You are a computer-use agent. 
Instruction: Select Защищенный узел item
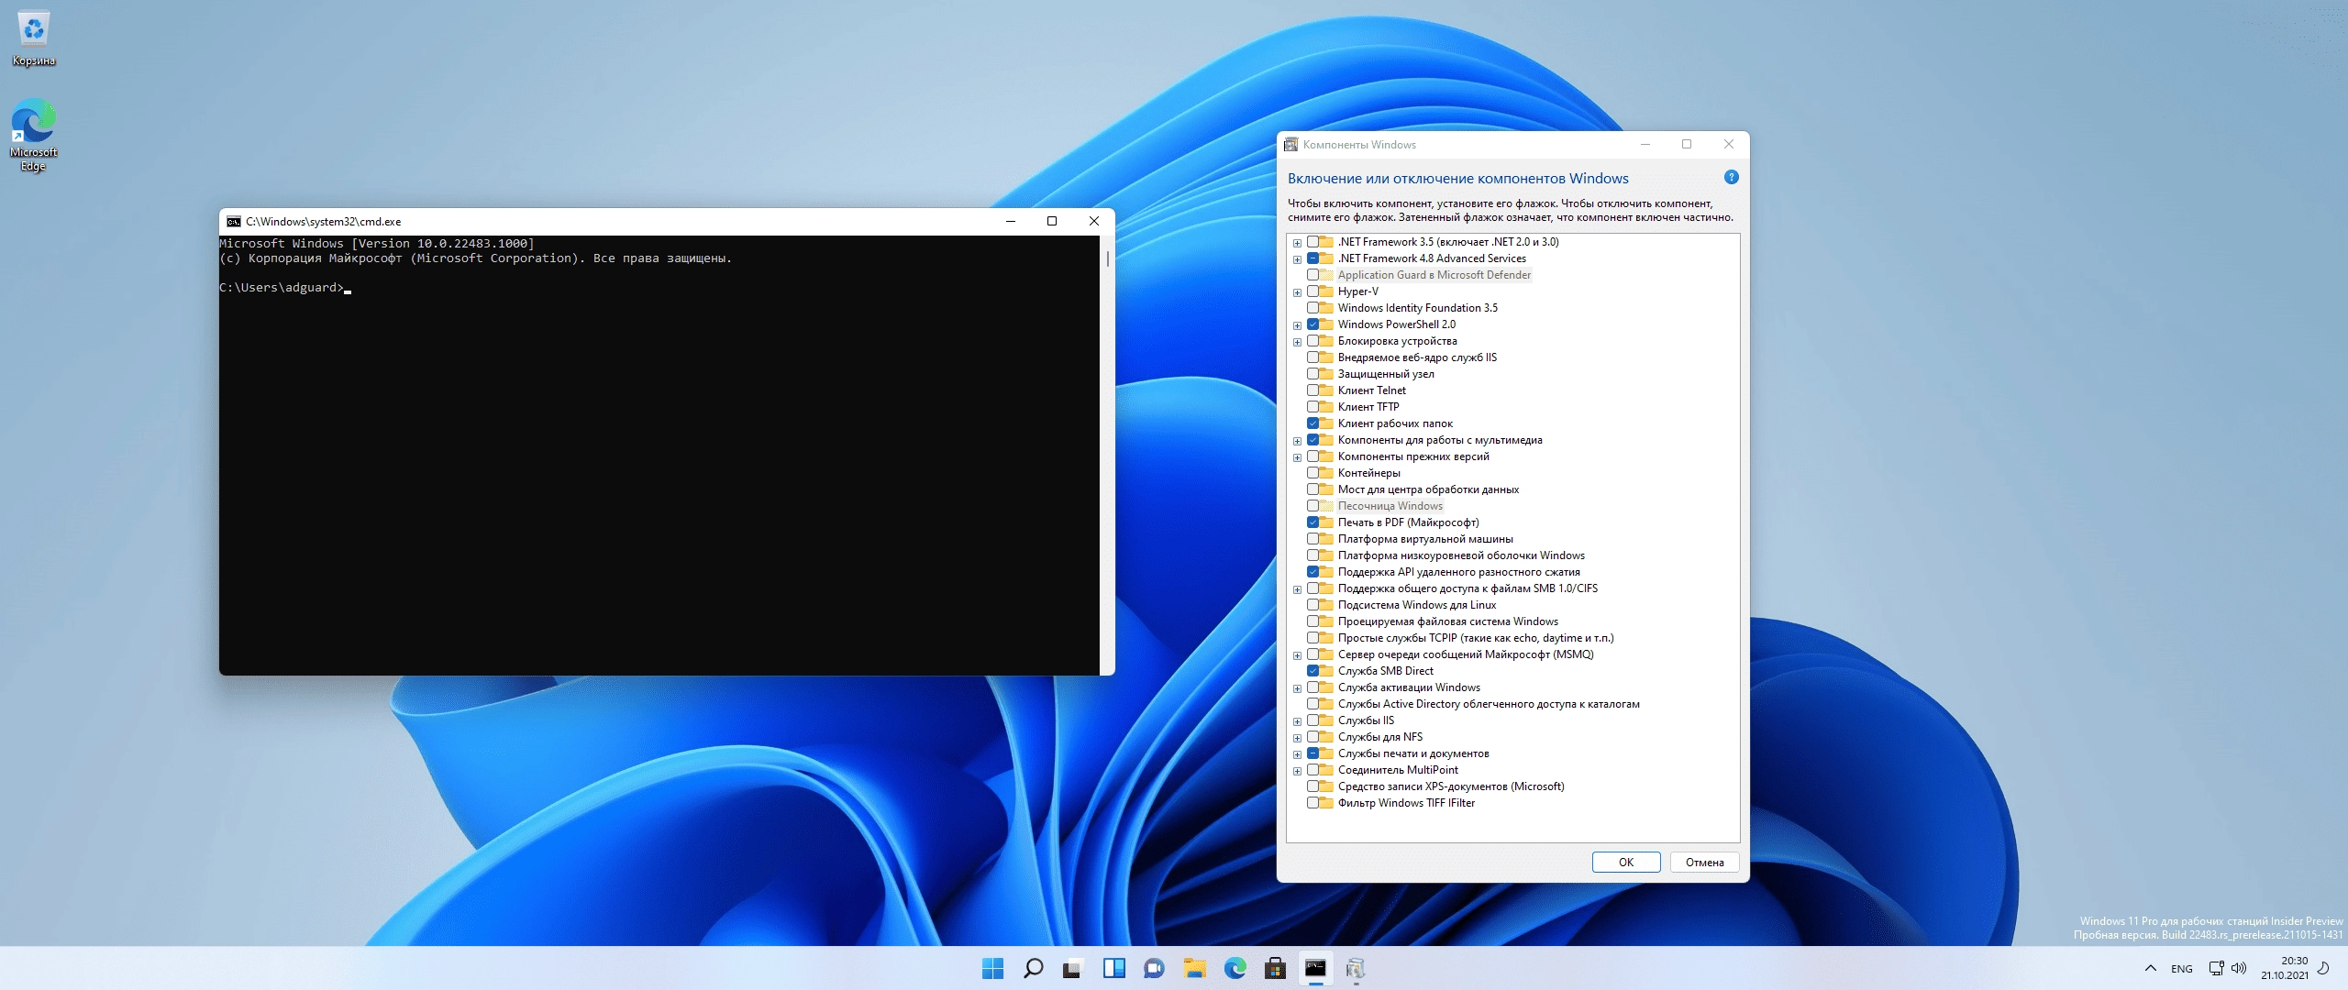[1386, 374]
